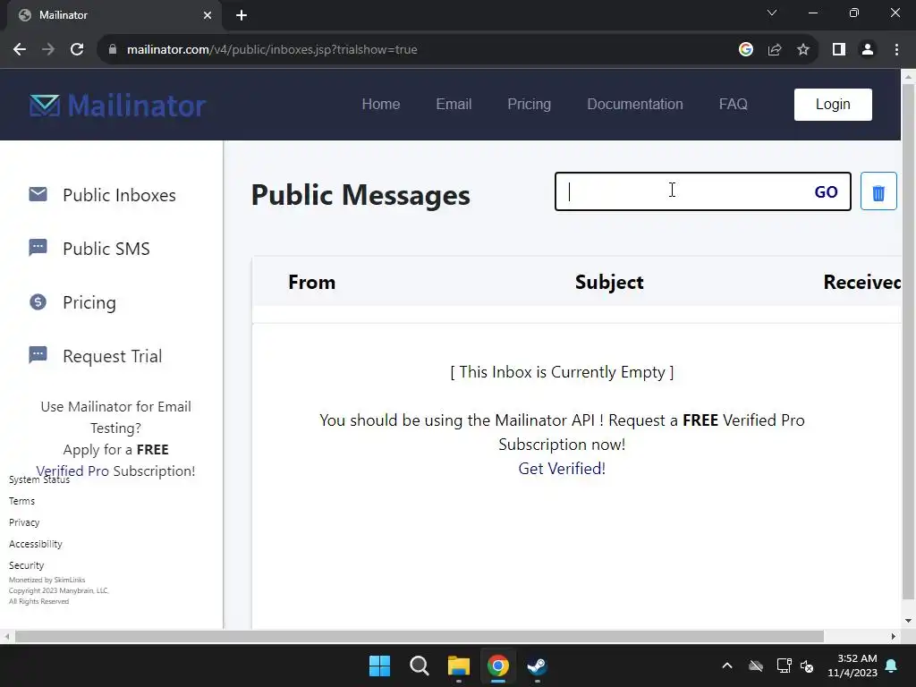Viewport: 916px width, 687px height.
Task: Open the Windows Start menu
Action: [x=379, y=666]
